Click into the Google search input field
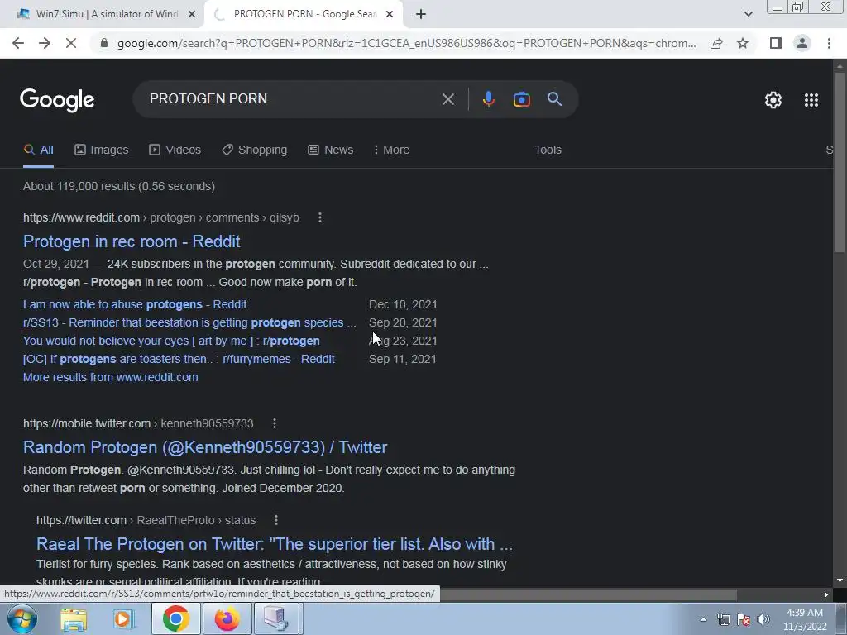 292,99
